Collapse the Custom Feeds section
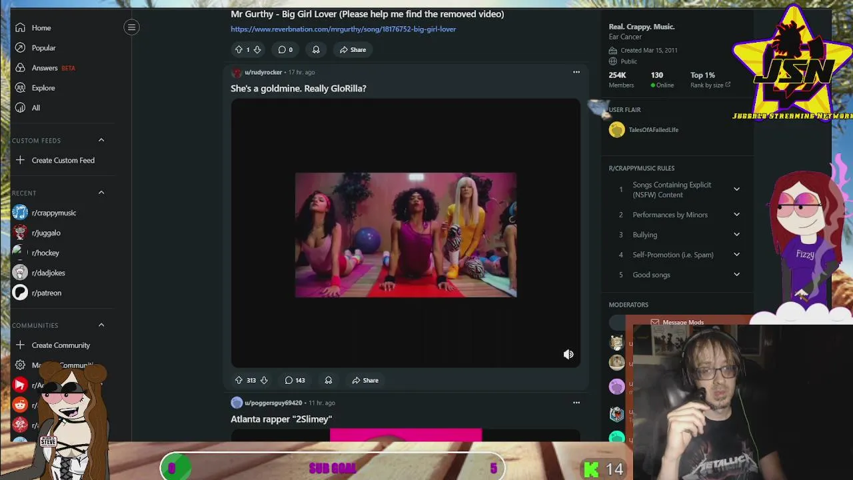Screen dimensions: 853x480 [101, 140]
